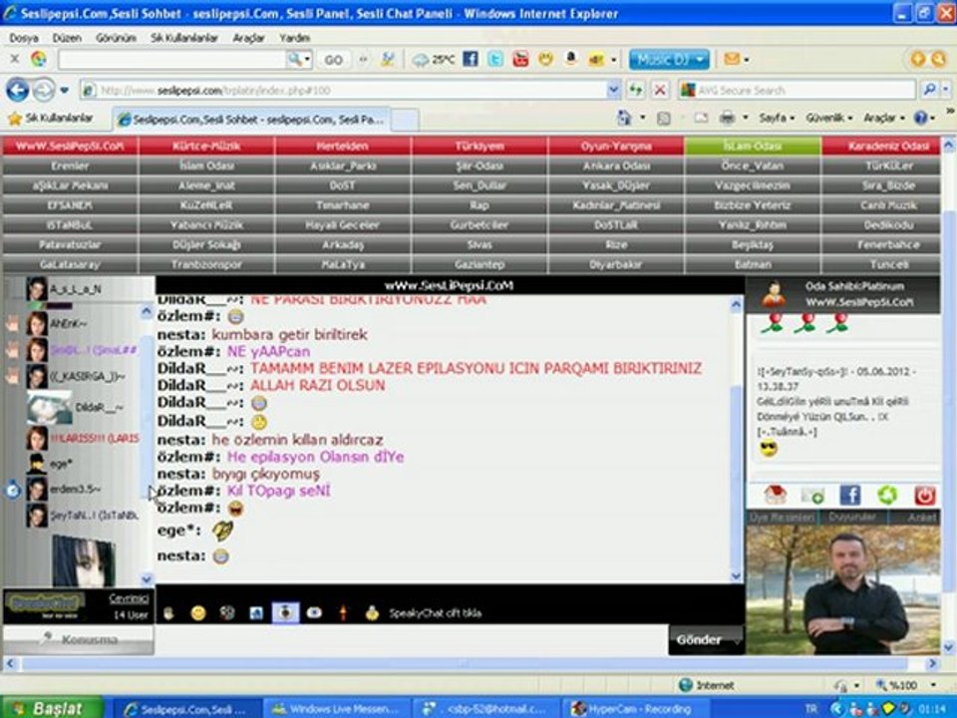Click the man's profile photo thumbnail
Screen dimensions: 957x718
[843, 589]
